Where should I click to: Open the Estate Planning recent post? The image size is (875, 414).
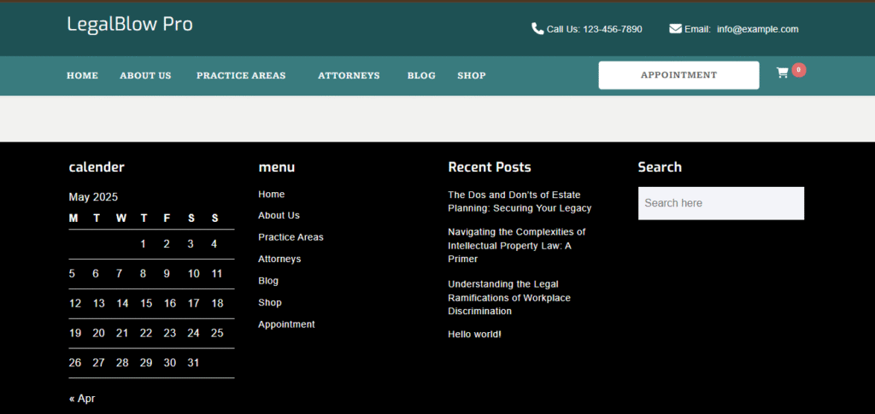click(x=520, y=201)
